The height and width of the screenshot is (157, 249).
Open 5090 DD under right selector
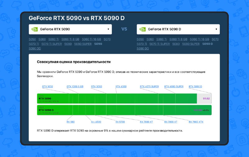(x=143, y=48)
